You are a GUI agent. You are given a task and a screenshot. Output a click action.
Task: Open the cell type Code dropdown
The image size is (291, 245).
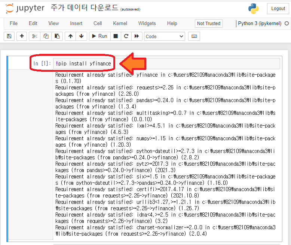pos(165,36)
